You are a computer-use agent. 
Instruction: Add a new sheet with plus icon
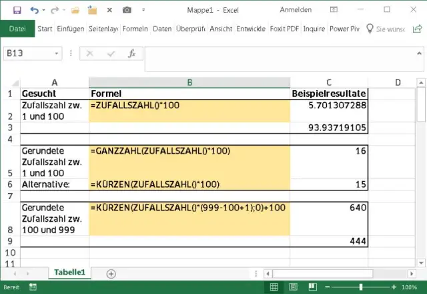[111, 273]
